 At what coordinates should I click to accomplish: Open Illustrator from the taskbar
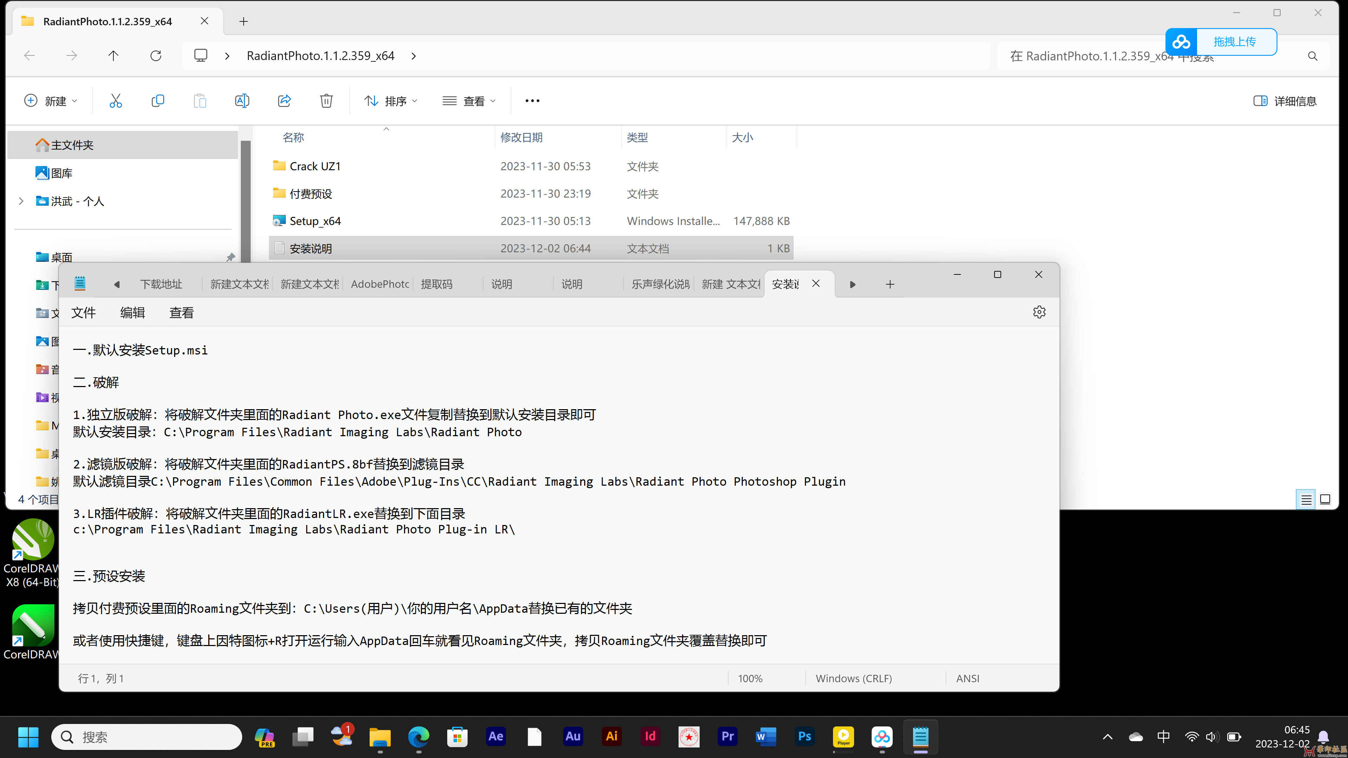click(x=611, y=737)
